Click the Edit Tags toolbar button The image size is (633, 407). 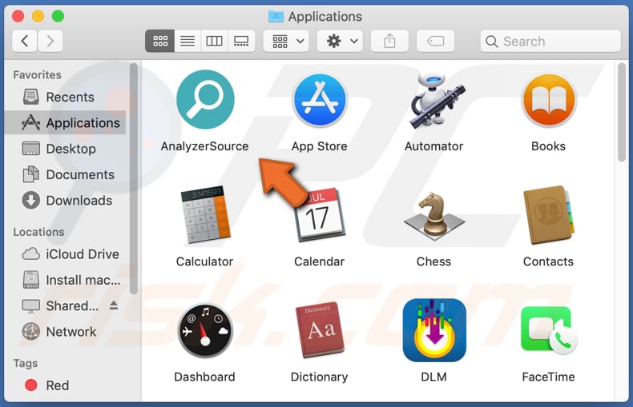[x=435, y=41]
